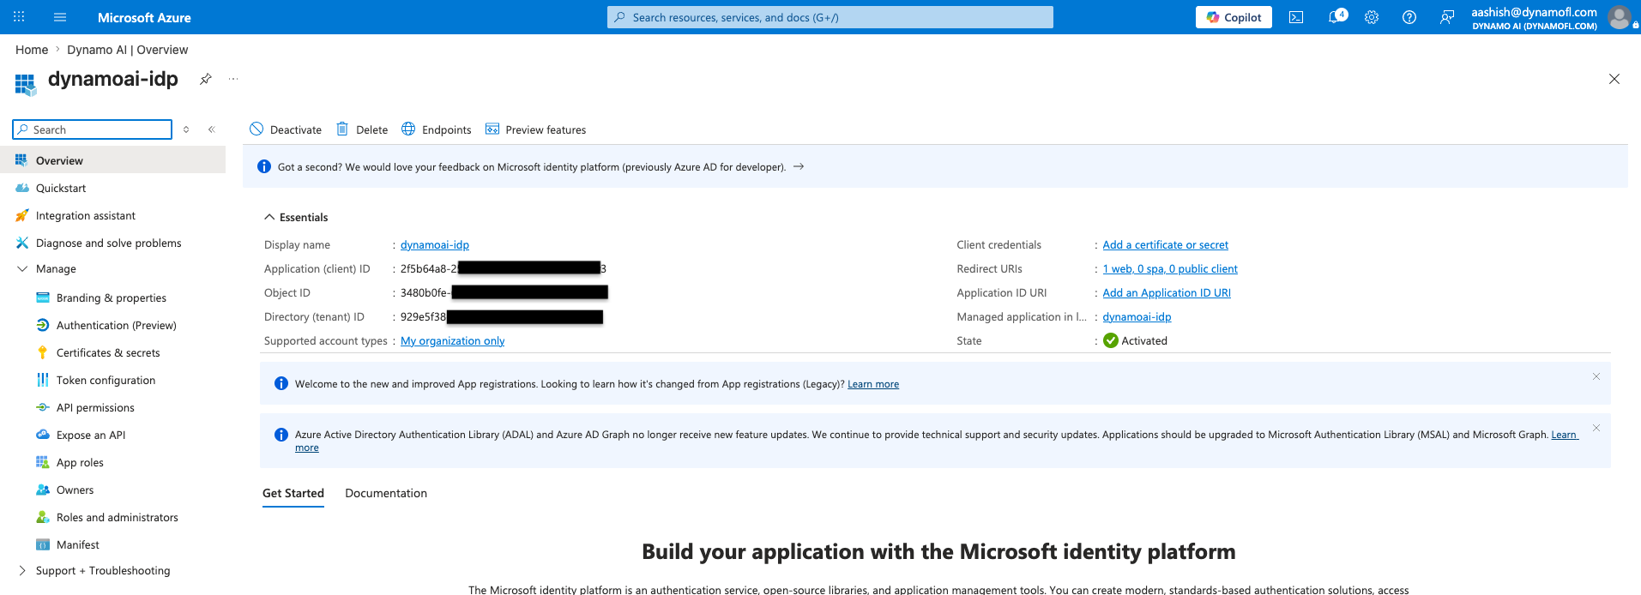This screenshot has width=1641, height=595.
Task: Pin dynamoai-idp to dashboard
Action: coord(206,79)
